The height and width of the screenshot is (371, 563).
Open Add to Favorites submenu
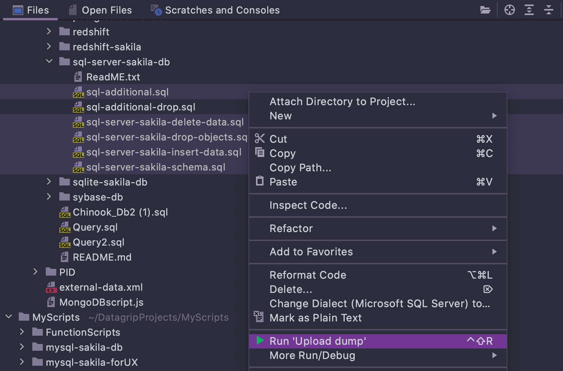378,252
